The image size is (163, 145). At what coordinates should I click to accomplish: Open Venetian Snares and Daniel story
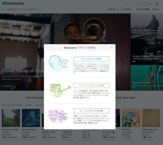147,57
